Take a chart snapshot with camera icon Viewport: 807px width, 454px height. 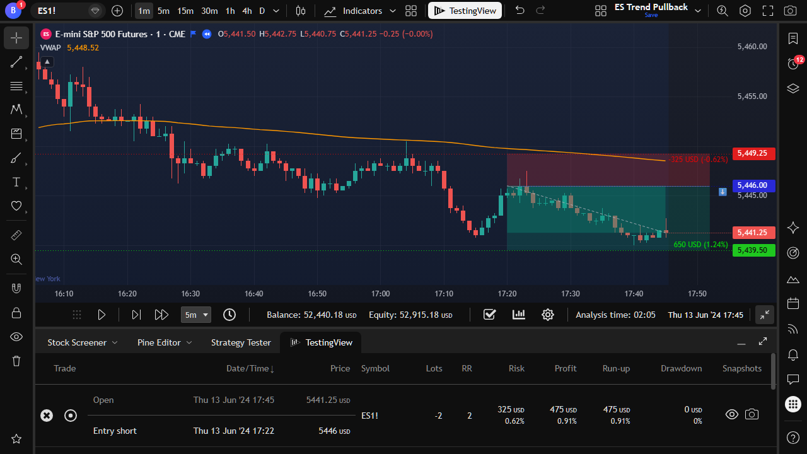pyautogui.click(x=790, y=11)
